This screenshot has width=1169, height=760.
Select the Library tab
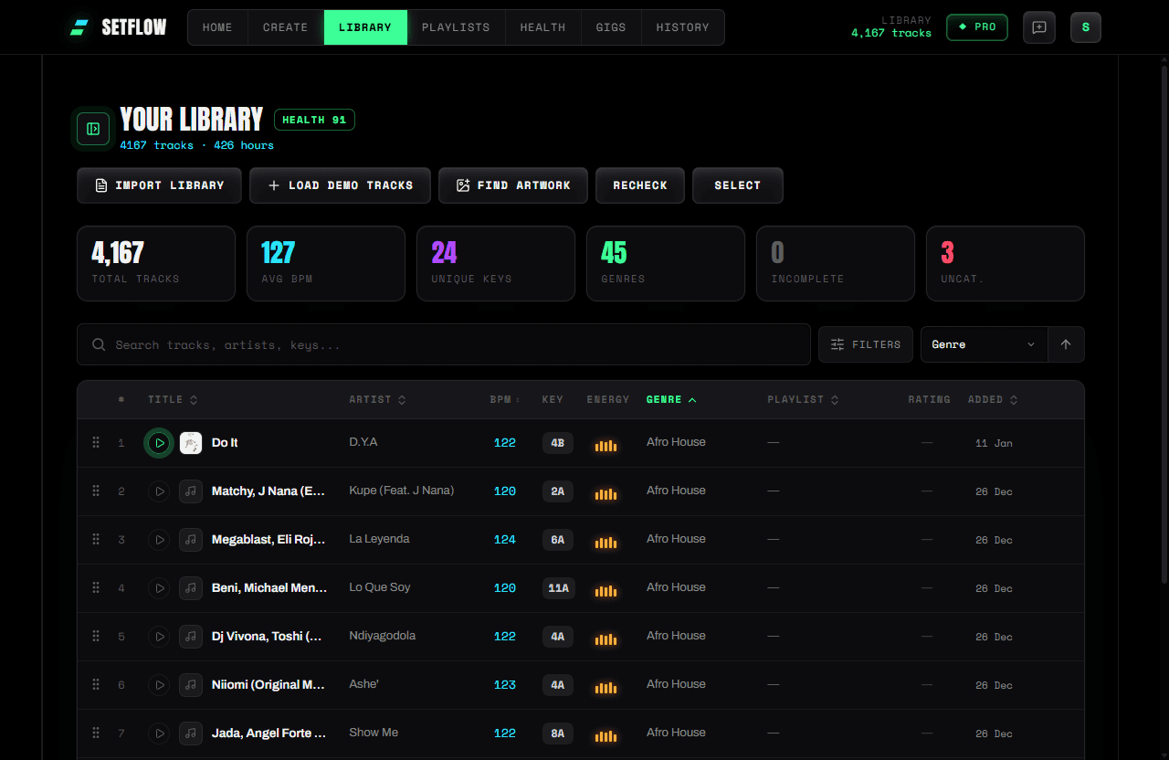coord(365,27)
